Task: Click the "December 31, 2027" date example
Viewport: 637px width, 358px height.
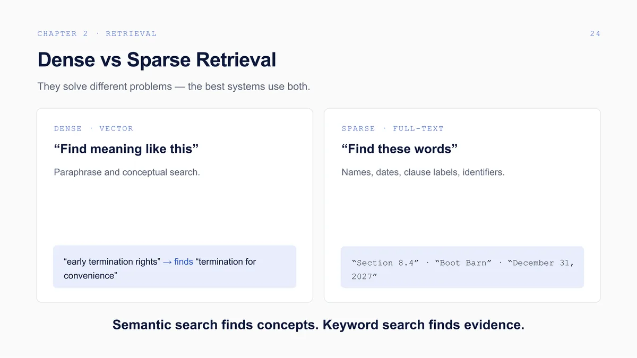Action: [463, 269]
